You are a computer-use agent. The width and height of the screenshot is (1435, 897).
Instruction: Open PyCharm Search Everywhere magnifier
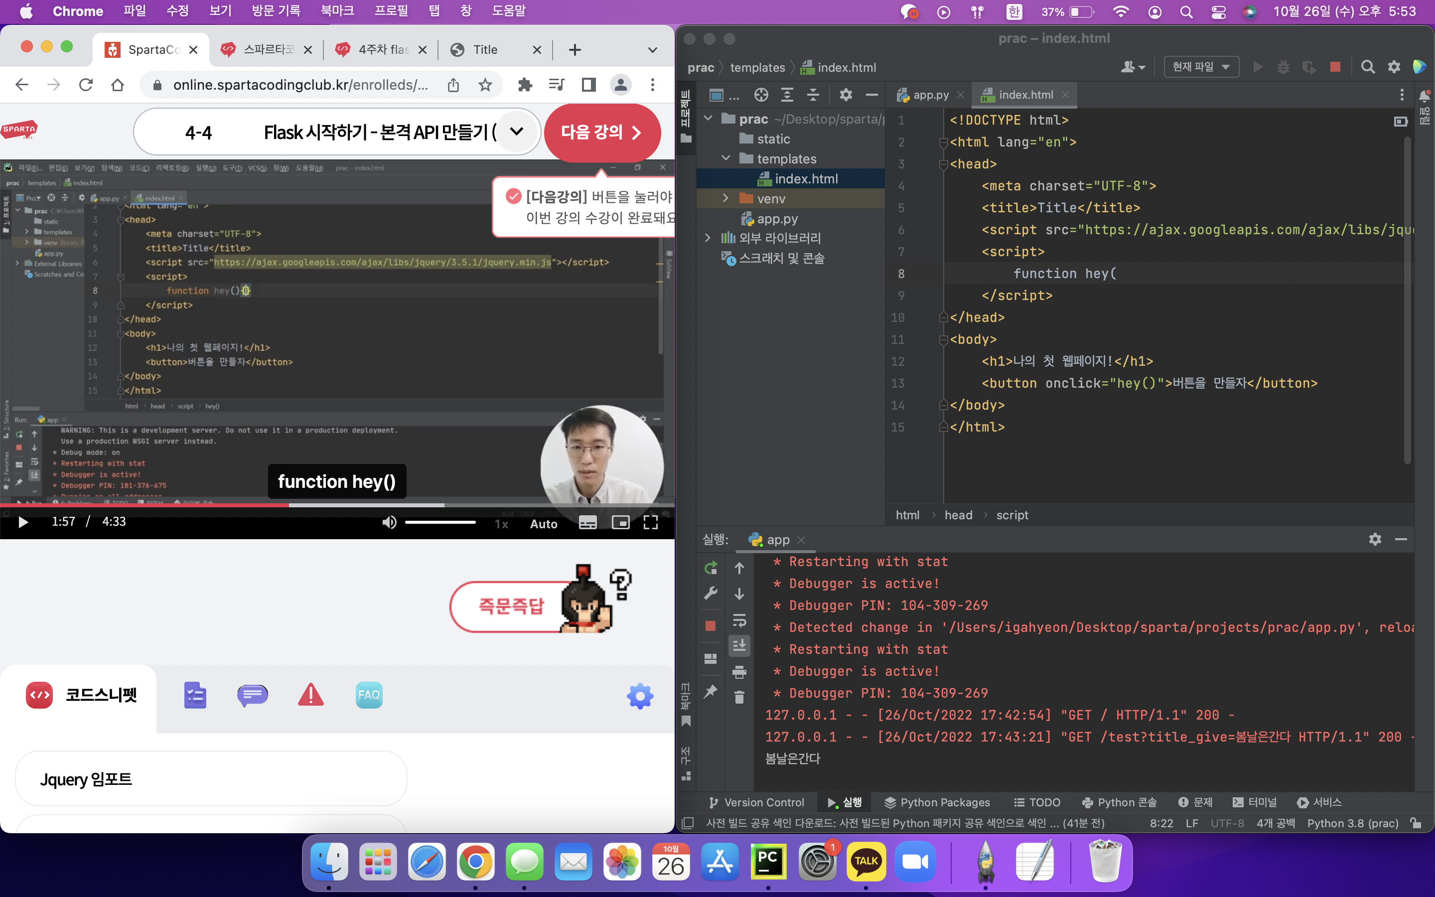pyautogui.click(x=1368, y=67)
